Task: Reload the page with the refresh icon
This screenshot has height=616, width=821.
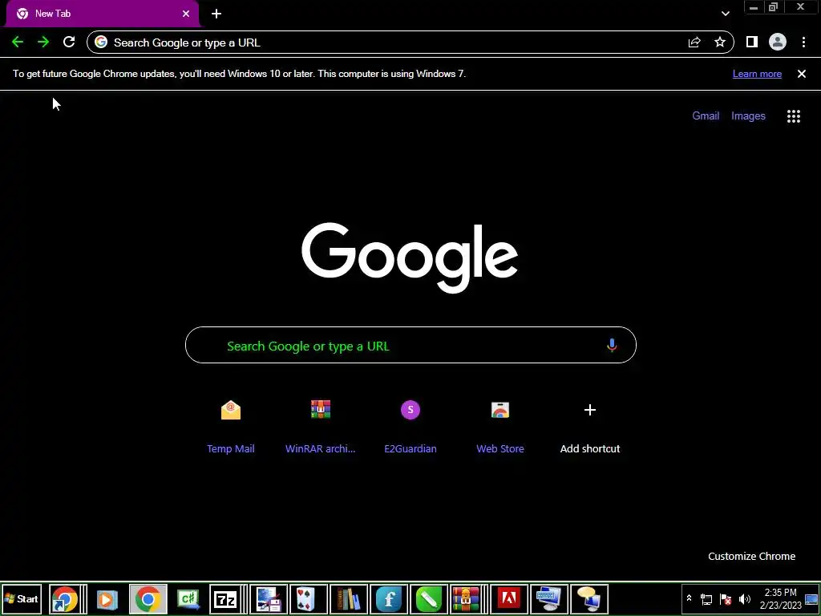Action: point(69,43)
